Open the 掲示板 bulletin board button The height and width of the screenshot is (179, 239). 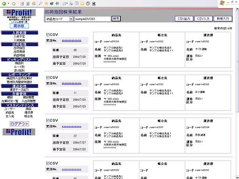(19, 26)
